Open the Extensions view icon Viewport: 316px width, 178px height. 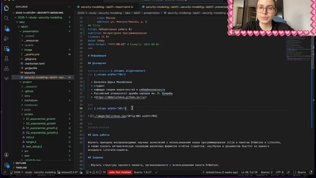tap(6, 48)
